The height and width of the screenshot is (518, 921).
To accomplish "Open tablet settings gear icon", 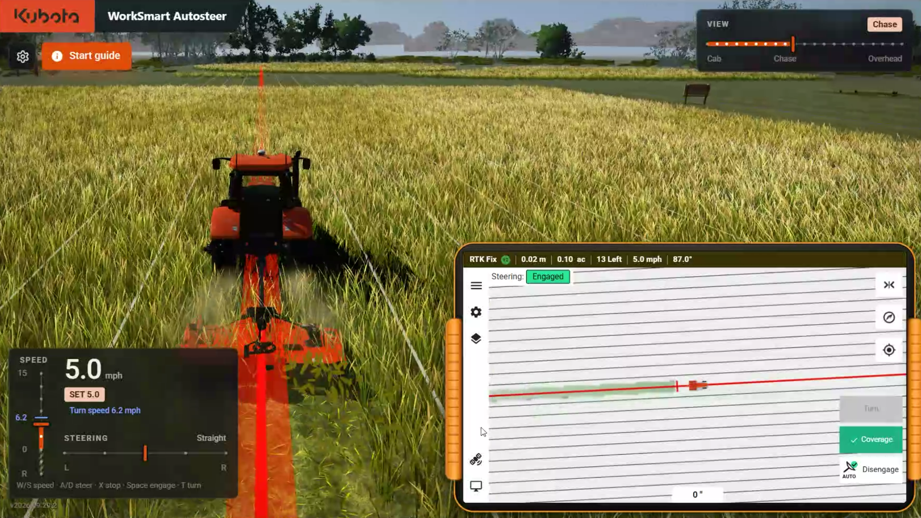I will point(476,312).
